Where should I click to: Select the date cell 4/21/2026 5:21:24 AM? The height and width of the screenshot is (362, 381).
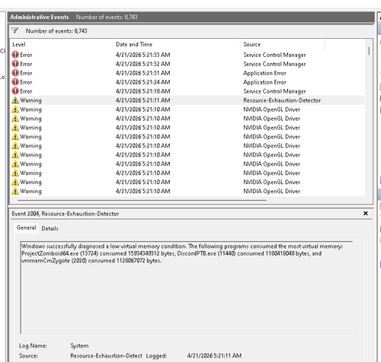coord(143,82)
